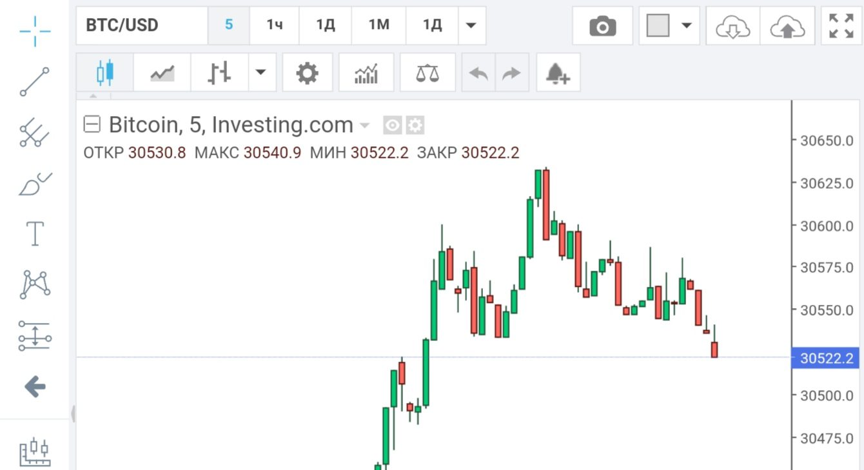Click the BTC/USD symbol field

click(142, 26)
